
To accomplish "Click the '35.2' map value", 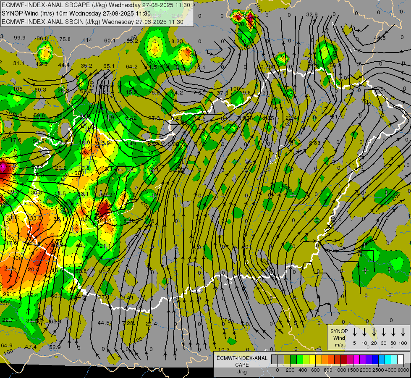I will pos(86,66).
